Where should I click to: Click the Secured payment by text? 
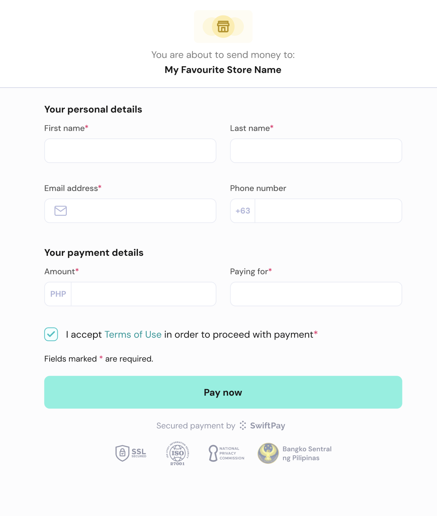tap(196, 426)
